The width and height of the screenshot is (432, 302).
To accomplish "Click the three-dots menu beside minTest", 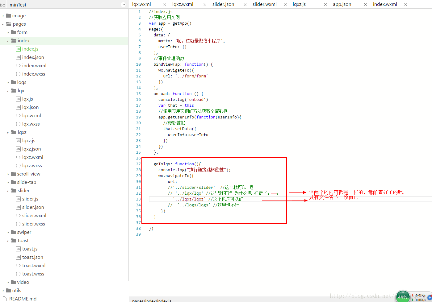I will (123, 5).
